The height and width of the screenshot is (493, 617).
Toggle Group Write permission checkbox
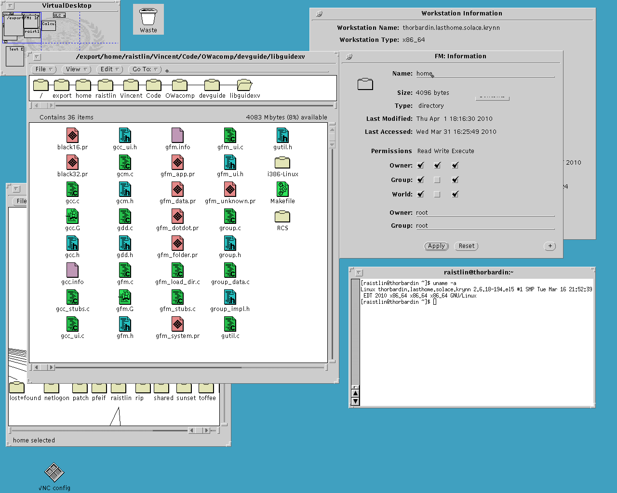437,180
